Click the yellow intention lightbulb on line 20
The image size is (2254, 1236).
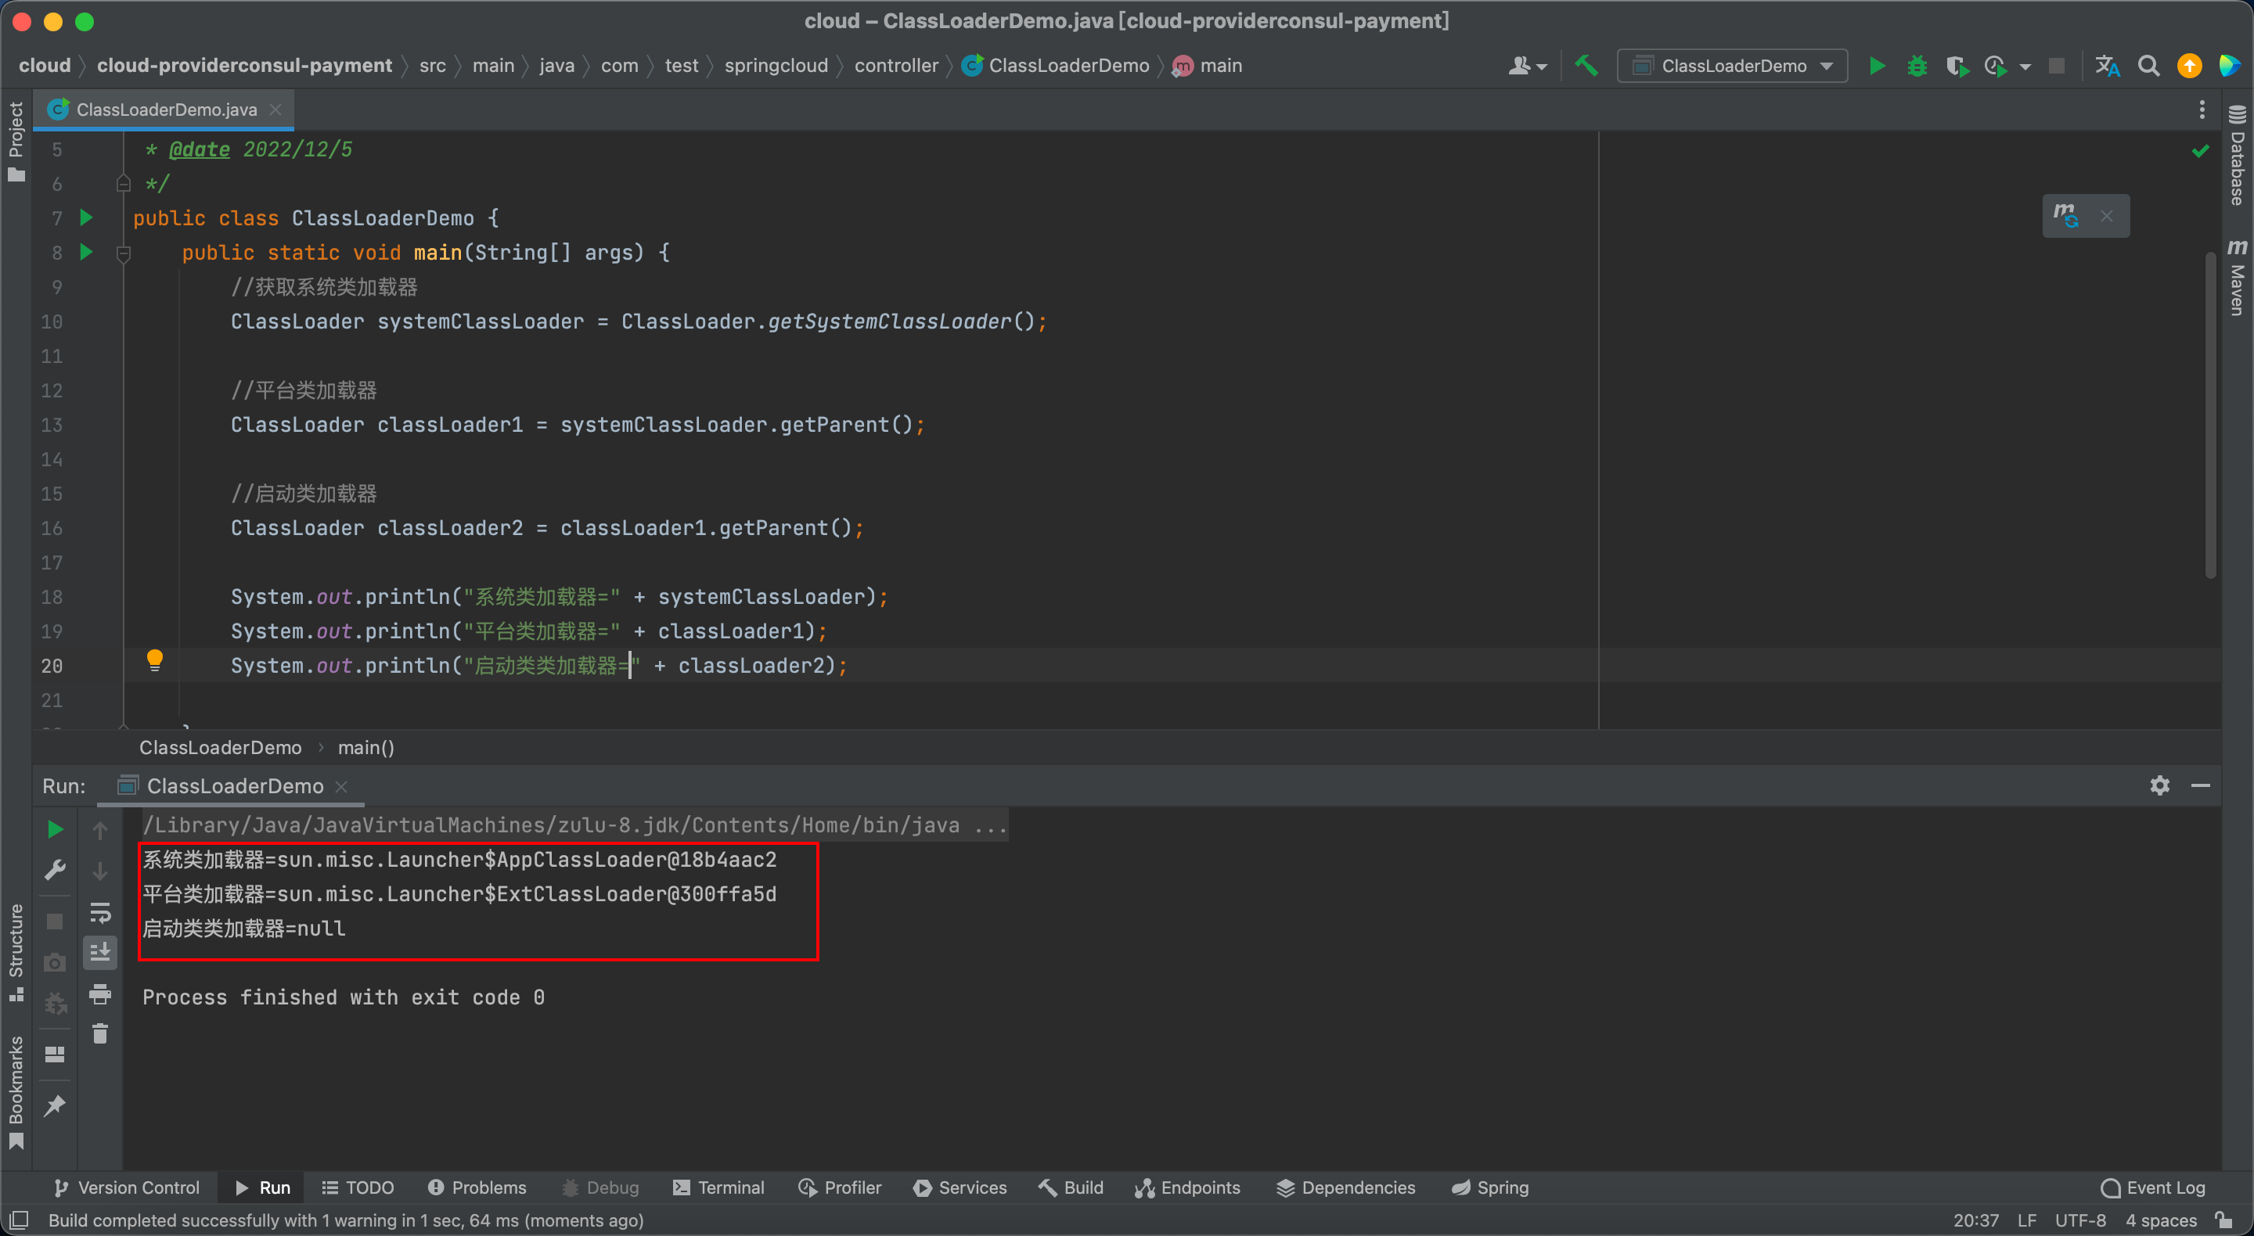[x=155, y=659]
